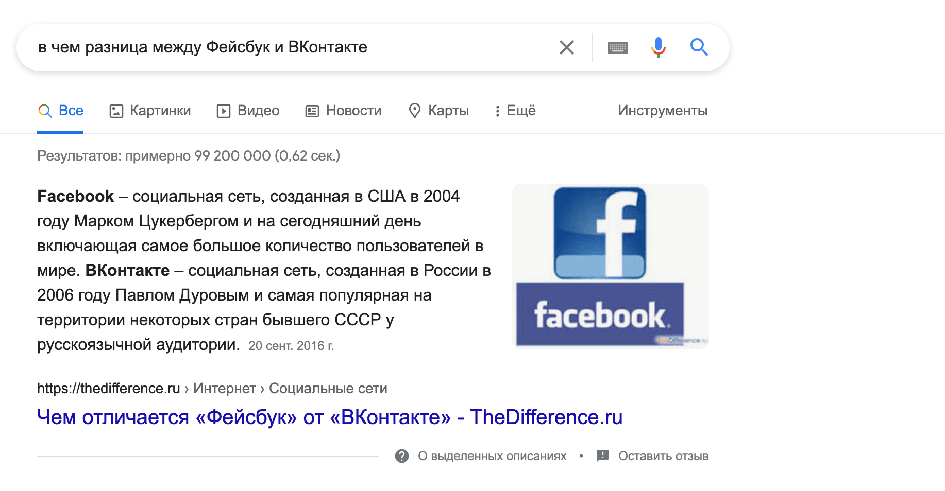Open the О выделенных описаниях link
The height and width of the screenshot is (491, 945).
(492, 456)
